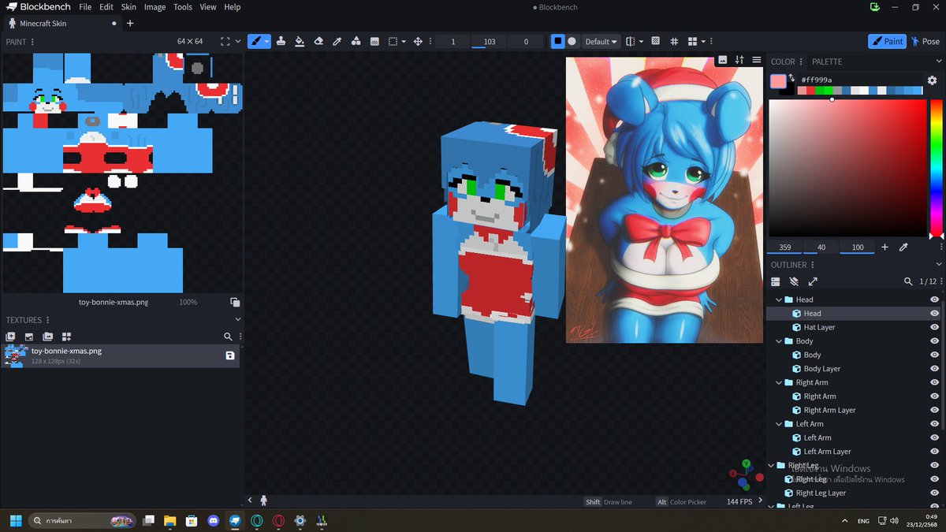Open the Help menu
946x532 pixels.
pos(233,7)
